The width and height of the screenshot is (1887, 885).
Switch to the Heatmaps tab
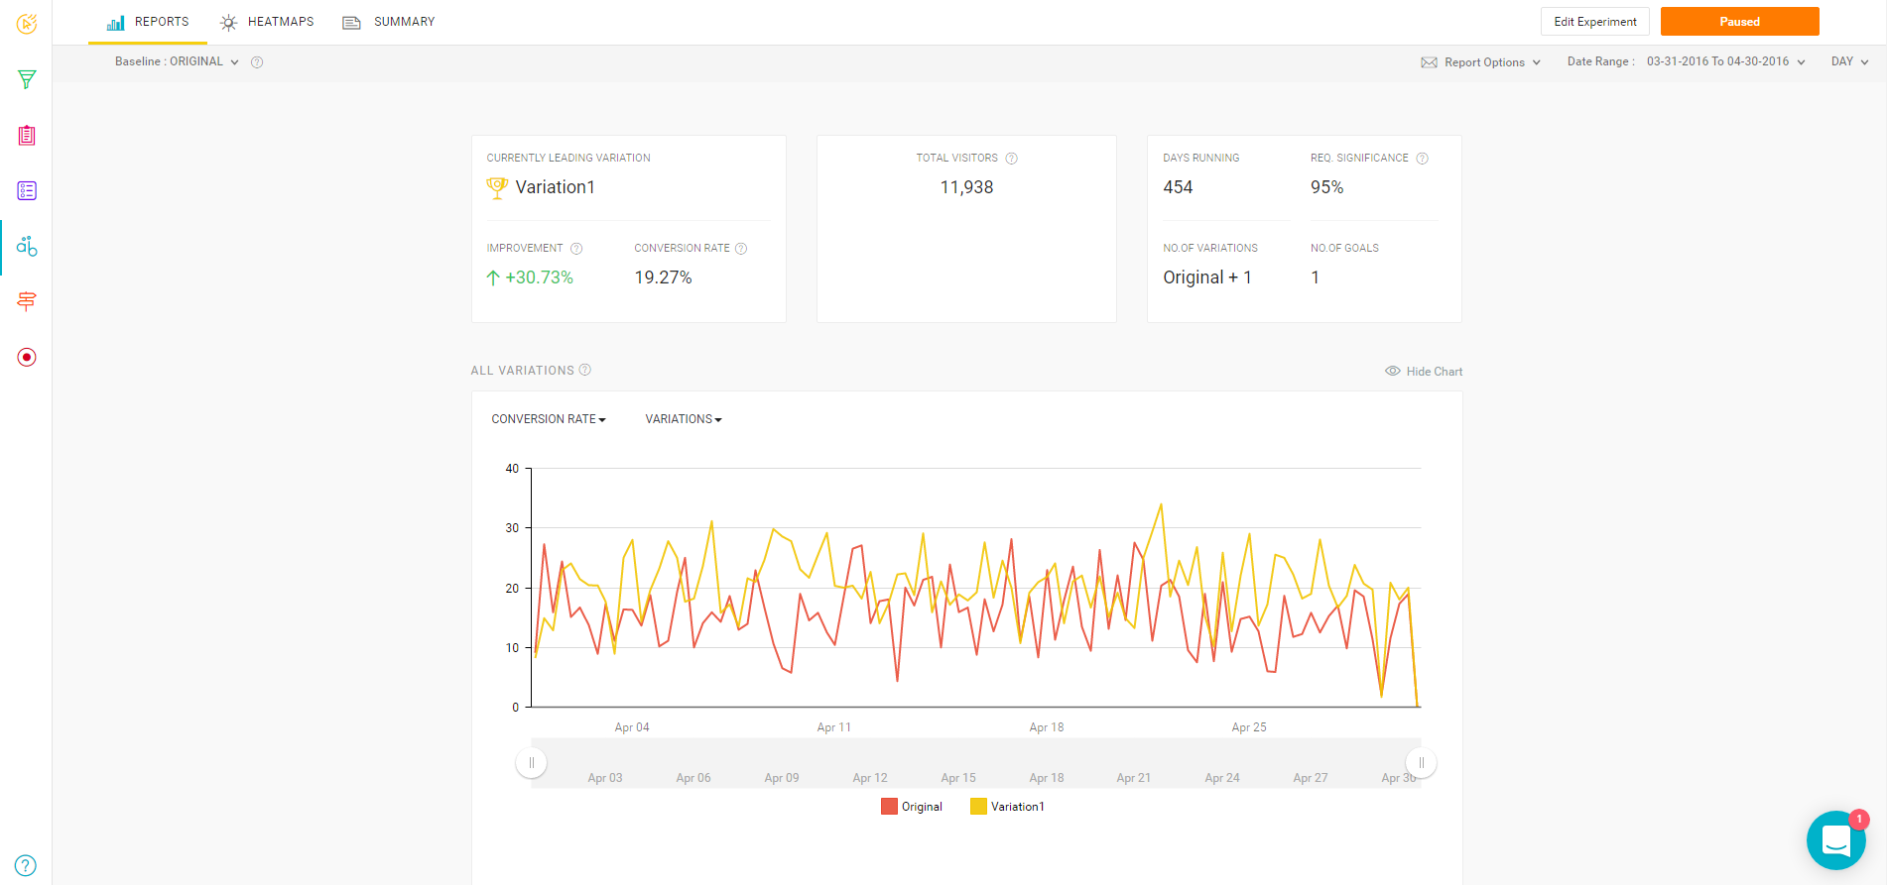tap(267, 22)
